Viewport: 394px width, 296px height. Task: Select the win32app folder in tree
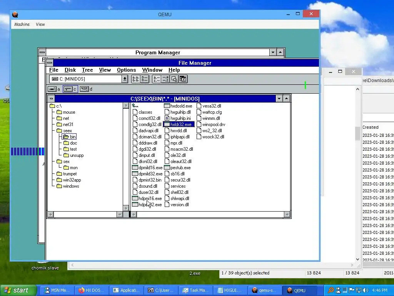click(x=68, y=180)
